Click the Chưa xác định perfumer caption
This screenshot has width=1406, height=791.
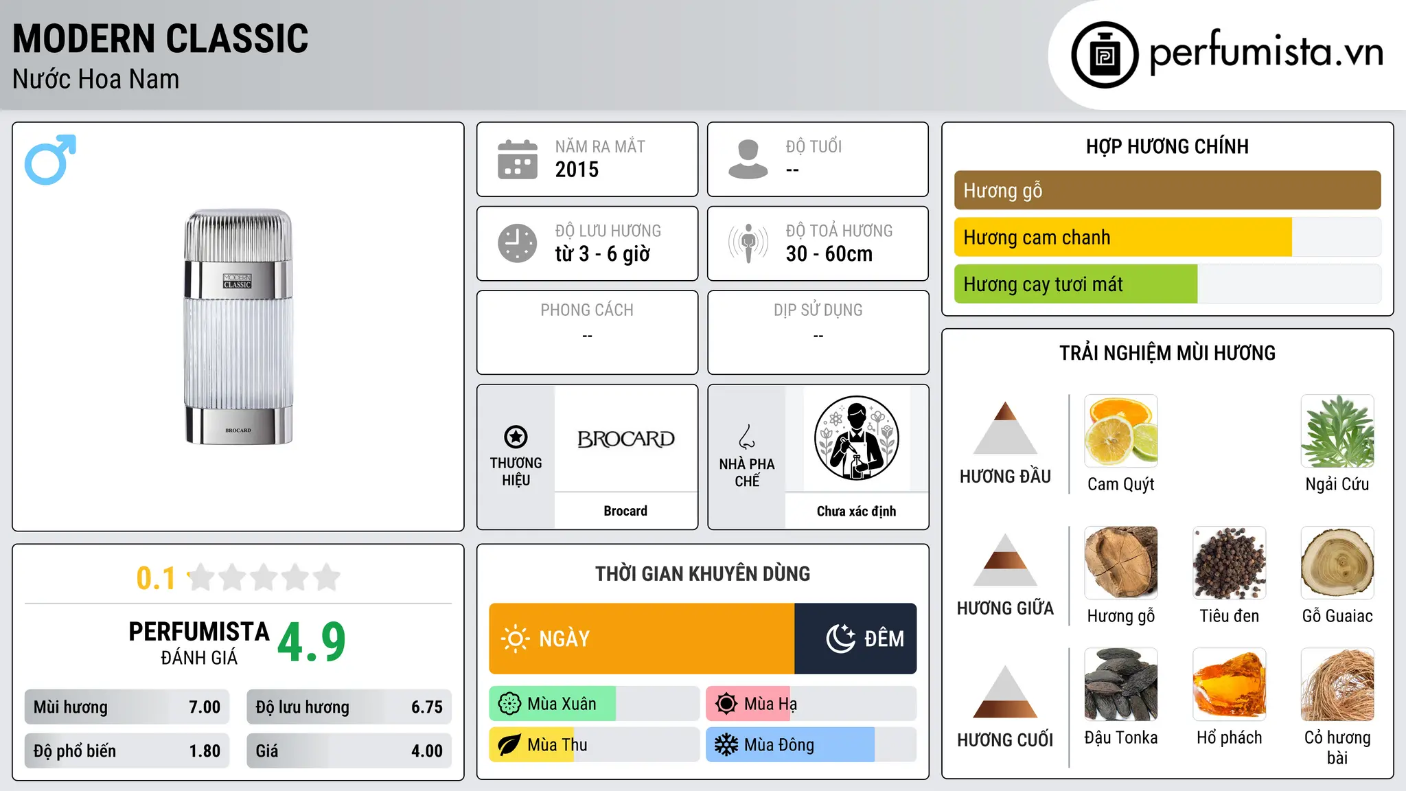[856, 511]
